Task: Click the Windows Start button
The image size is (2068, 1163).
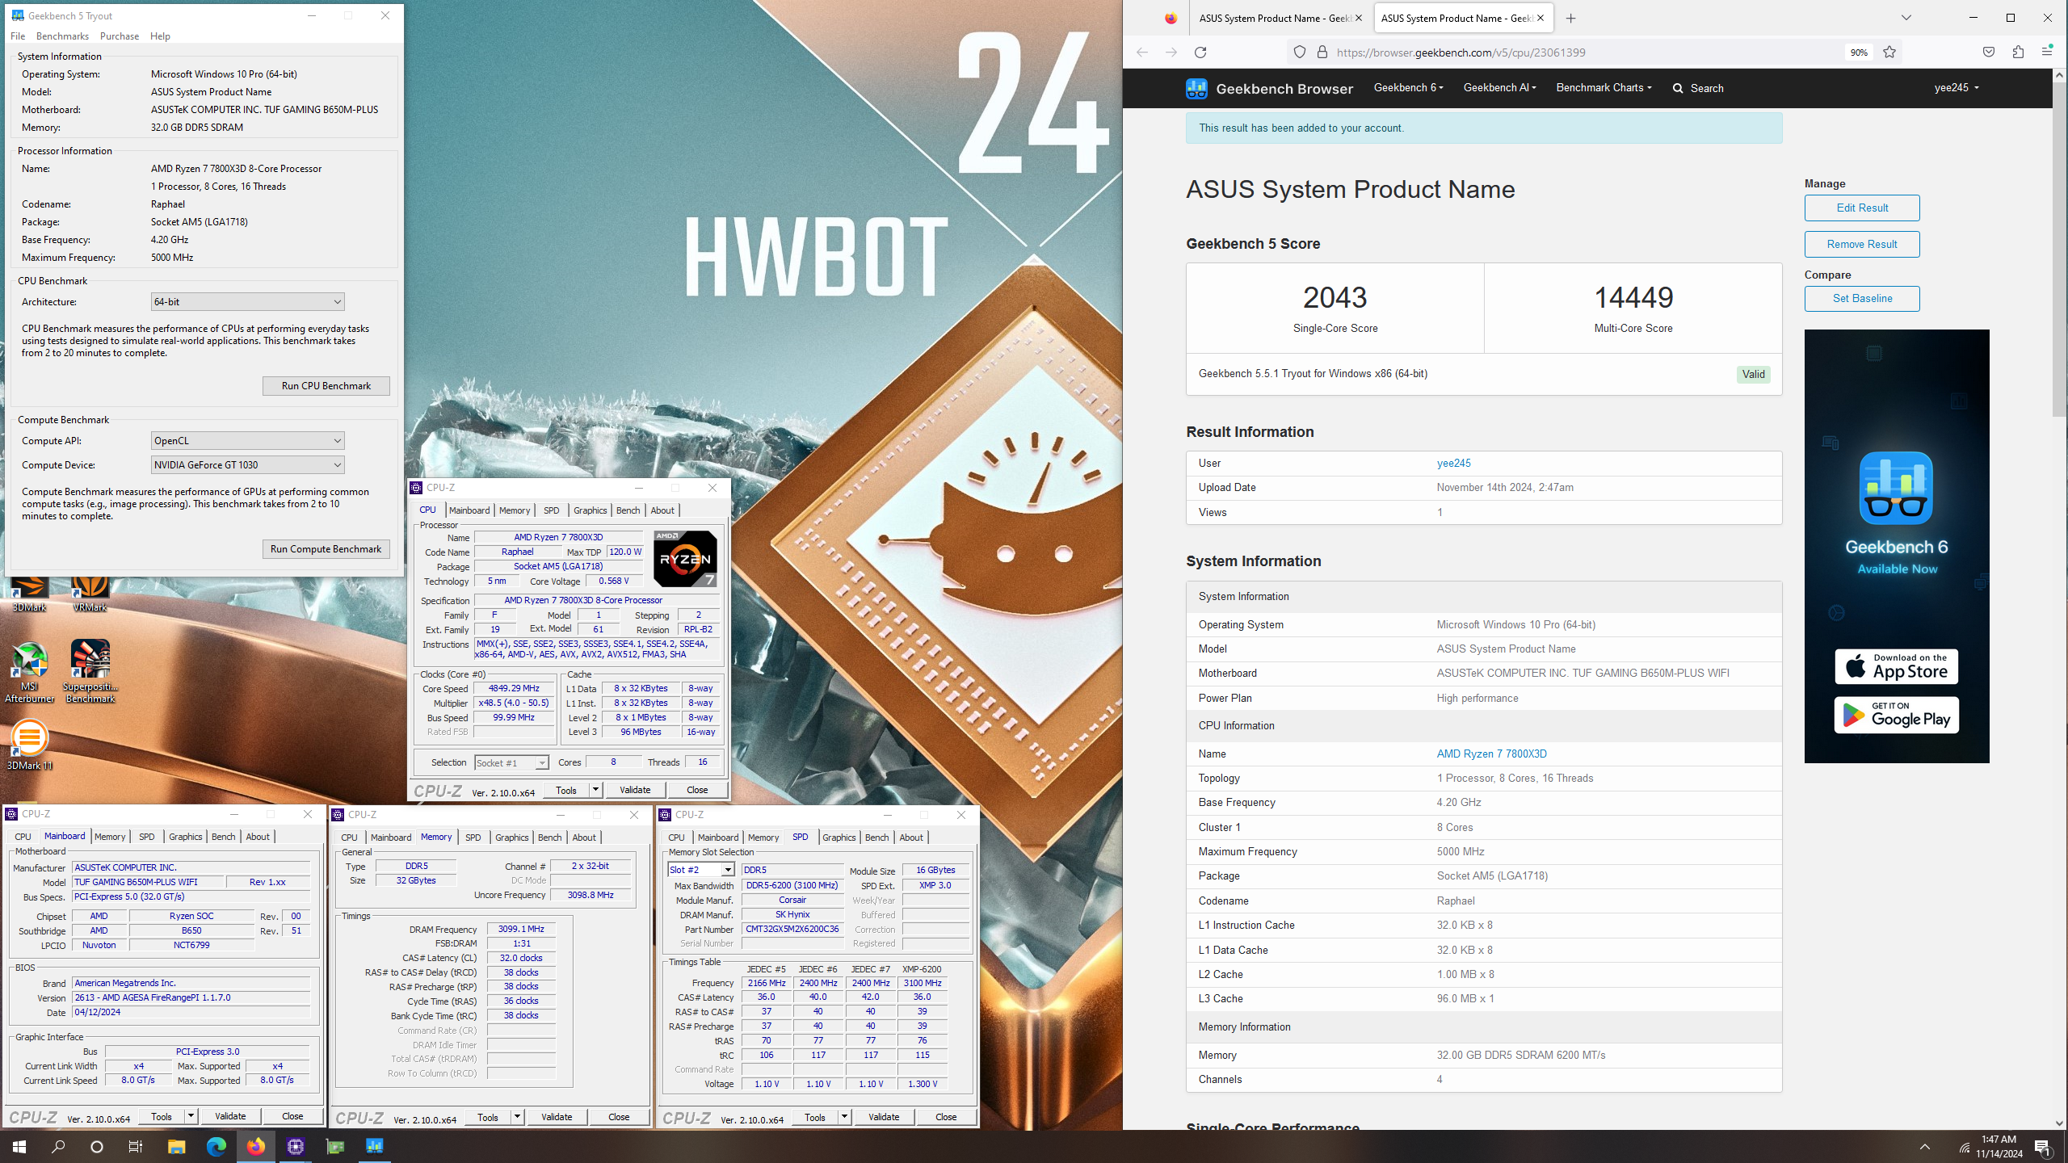Action: pyautogui.click(x=19, y=1146)
